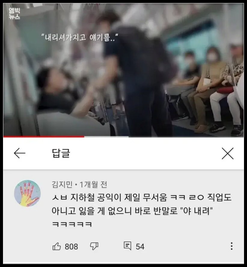Viewport: 247px width, 267px height.
Task: Go back using the left arrow icon
Action: [x=20, y=153]
